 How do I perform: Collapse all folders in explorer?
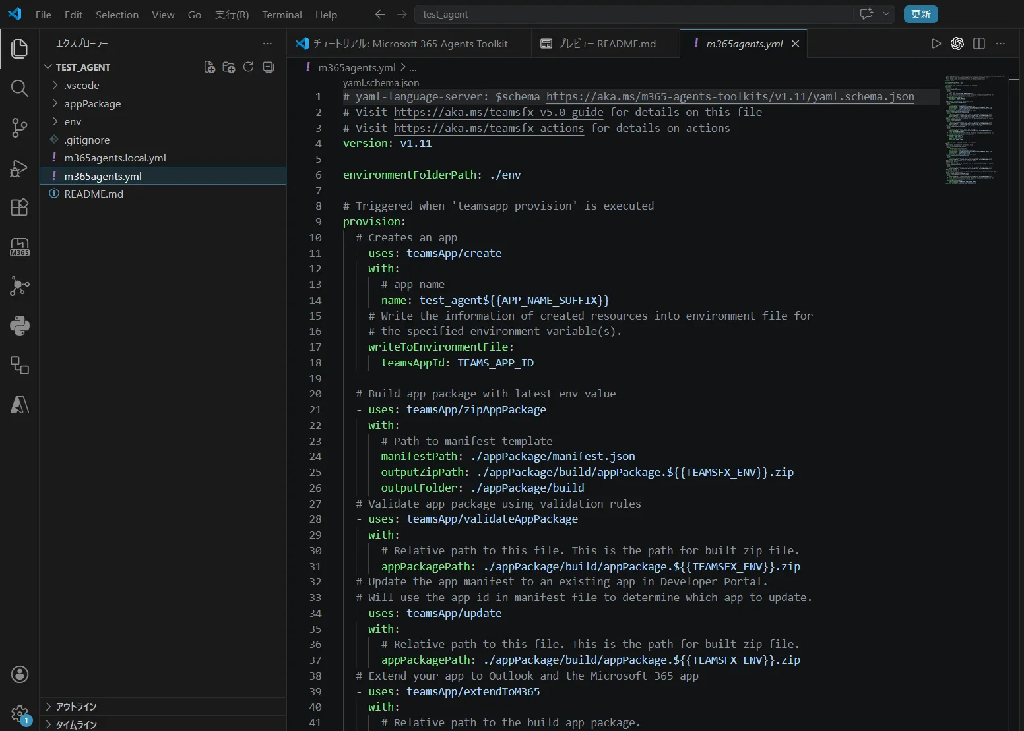coord(269,67)
